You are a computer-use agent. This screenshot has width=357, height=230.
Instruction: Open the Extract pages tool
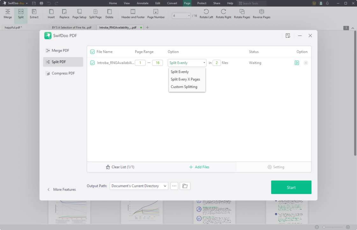click(x=34, y=14)
